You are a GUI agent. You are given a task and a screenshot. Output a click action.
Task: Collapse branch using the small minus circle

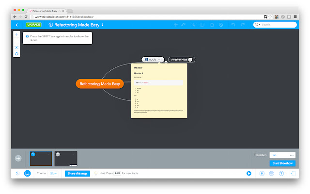coord(166,62)
